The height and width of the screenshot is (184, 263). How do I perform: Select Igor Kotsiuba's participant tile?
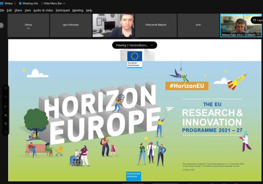pos(71,25)
